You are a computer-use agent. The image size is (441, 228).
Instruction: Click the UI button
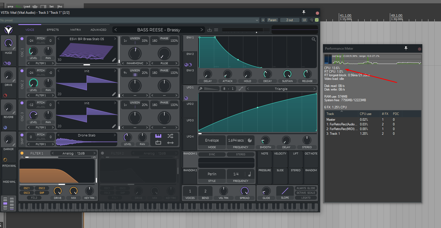[304, 20]
